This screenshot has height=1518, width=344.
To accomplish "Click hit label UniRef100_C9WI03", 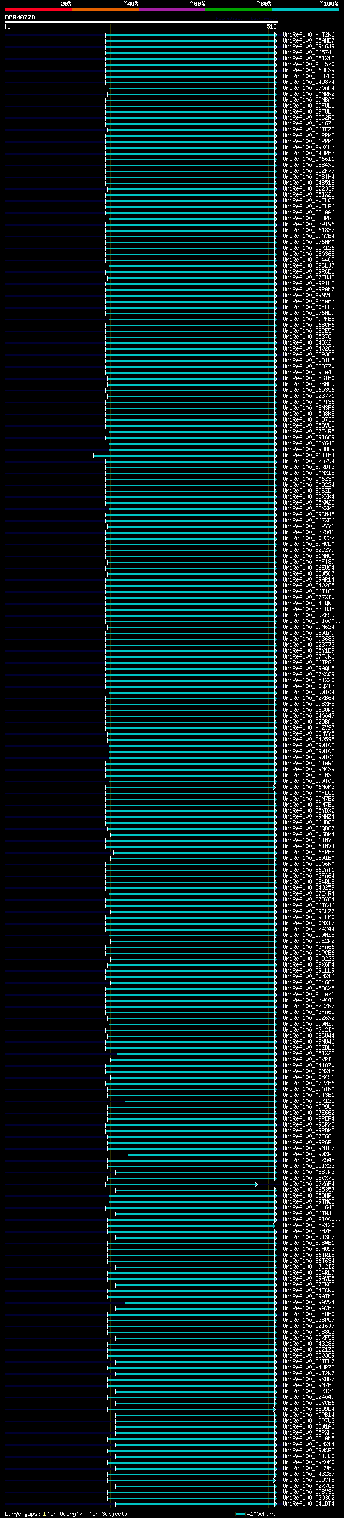I will [x=309, y=745].
